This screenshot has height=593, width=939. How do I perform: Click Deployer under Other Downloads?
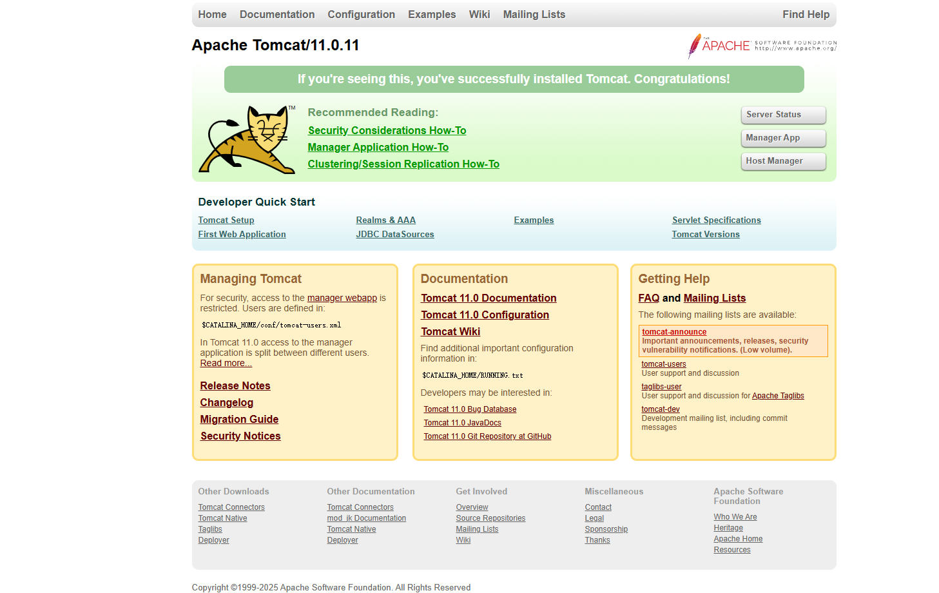pyautogui.click(x=213, y=540)
